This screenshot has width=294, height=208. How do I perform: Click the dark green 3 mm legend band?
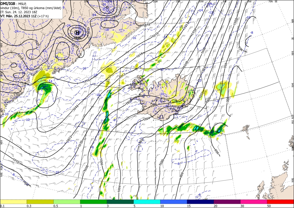coord(120,202)
